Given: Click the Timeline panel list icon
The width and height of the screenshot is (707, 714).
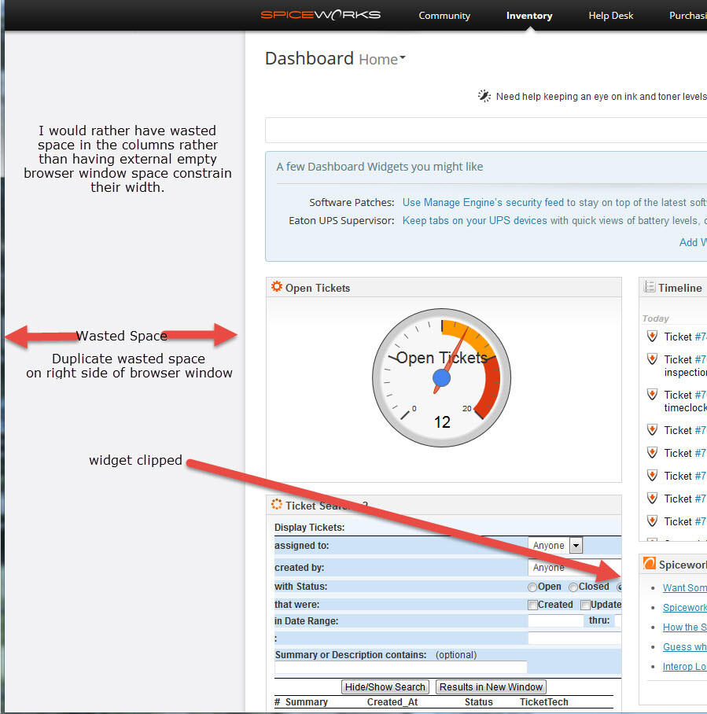Looking at the screenshot, I should click(x=650, y=286).
